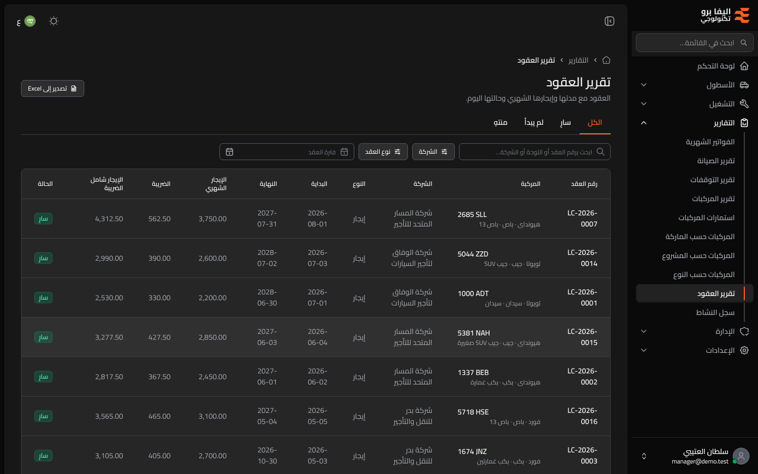Viewport: 758px width, 474px height.
Task: Click user avatar of سلطان العتيبي
Action: (x=741, y=456)
